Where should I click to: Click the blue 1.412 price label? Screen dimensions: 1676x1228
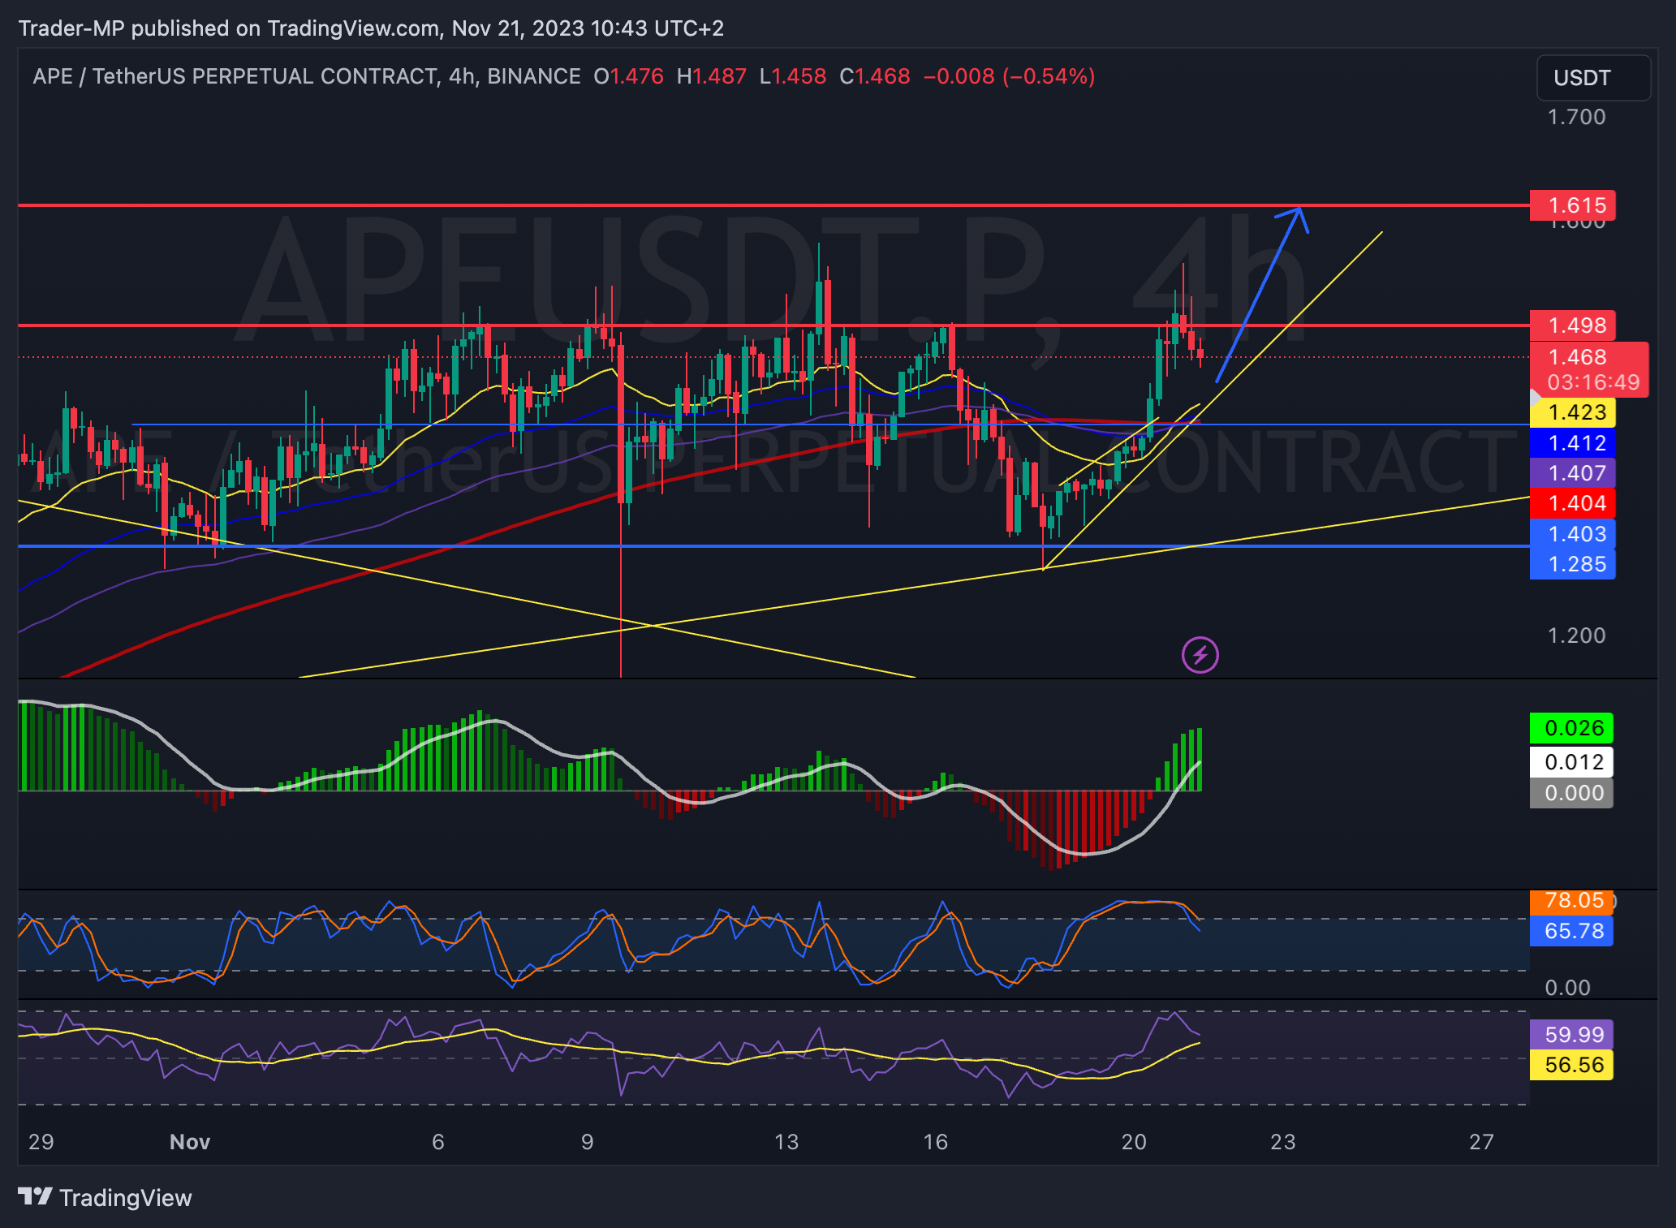pos(1572,443)
